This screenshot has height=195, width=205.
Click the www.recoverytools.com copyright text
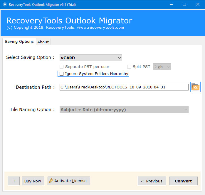tap(100, 28)
